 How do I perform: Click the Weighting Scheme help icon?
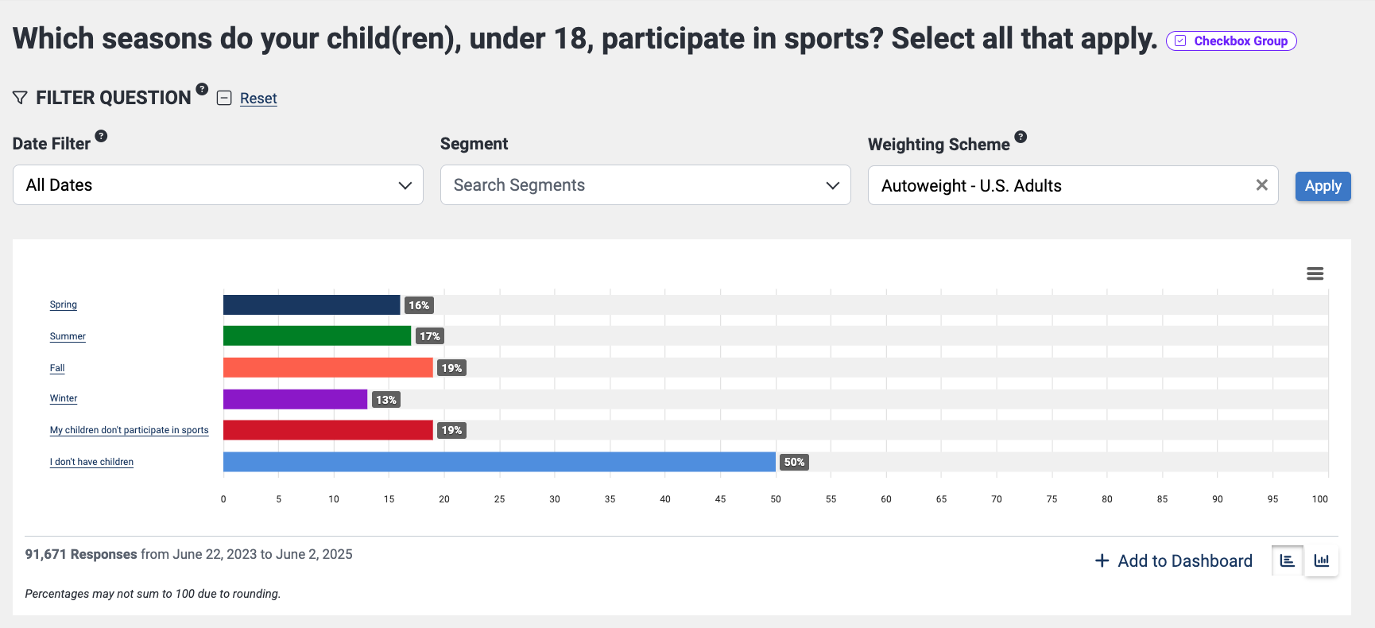[1021, 137]
